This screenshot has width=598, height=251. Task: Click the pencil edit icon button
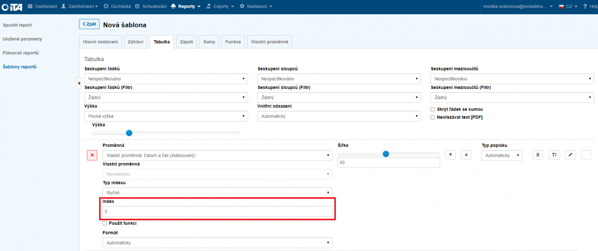[570, 155]
